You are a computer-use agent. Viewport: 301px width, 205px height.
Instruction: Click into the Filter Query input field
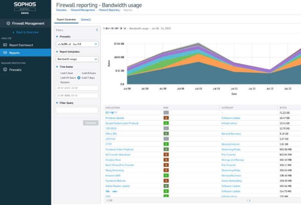coord(77,110)
